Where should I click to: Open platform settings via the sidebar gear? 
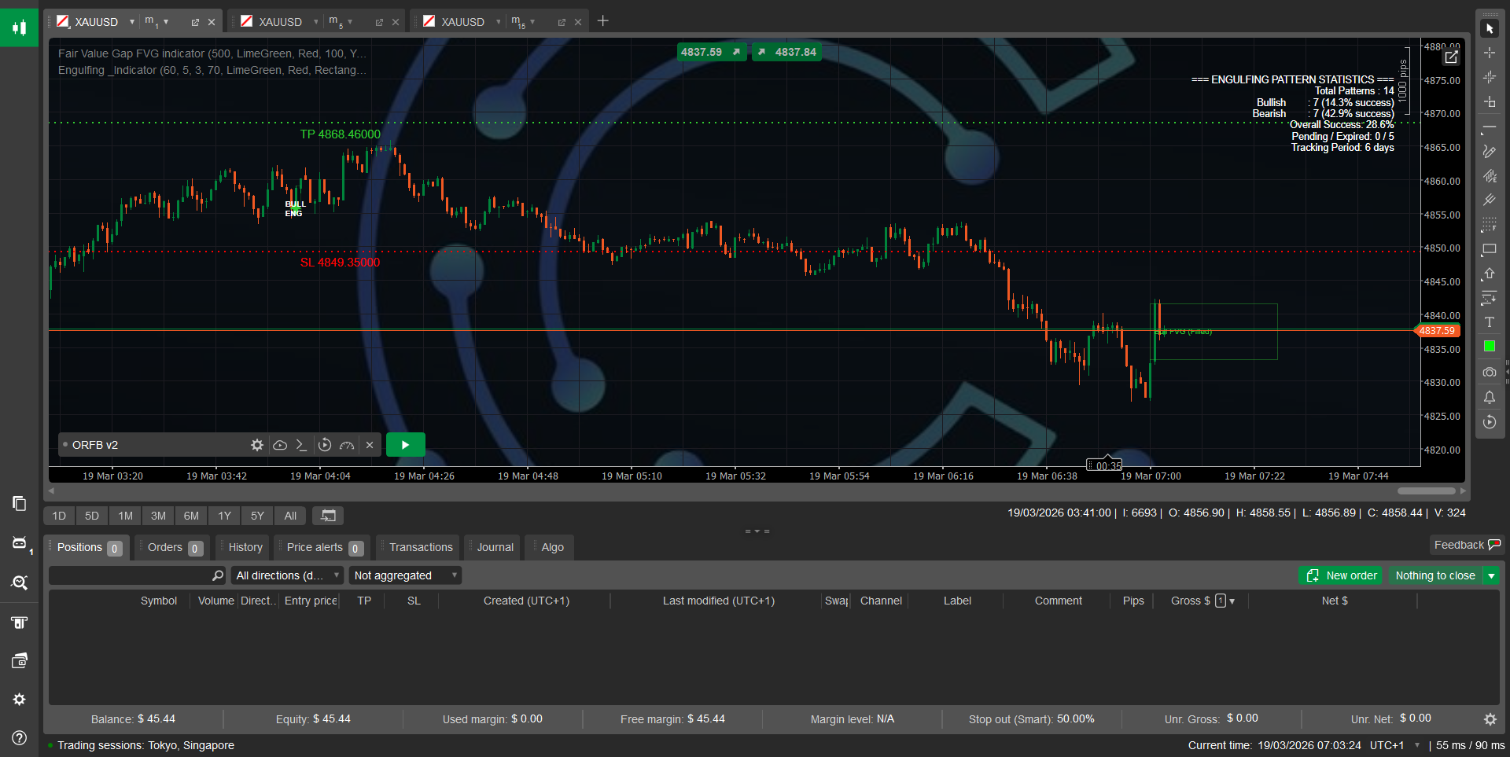(19, 700)
